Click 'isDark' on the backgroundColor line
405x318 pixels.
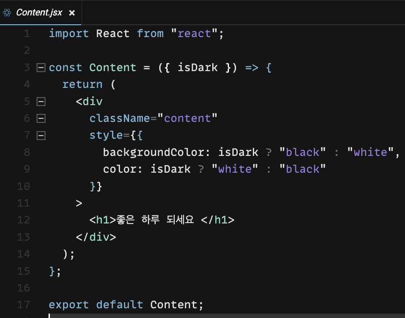coord(238,152)
